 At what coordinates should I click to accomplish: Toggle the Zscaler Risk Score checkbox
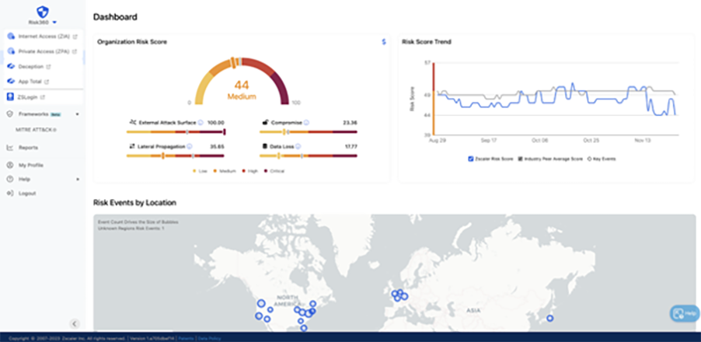pos(471,159)
